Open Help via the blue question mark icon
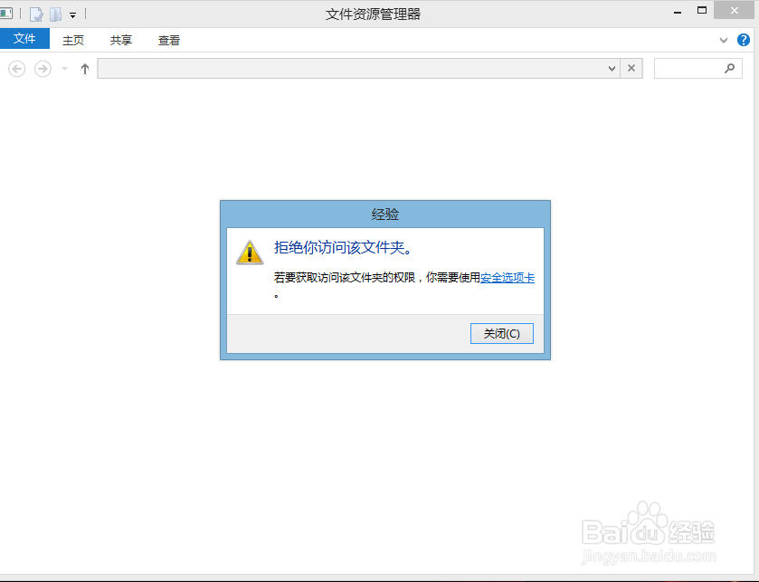Image resolution: width=759 pixels, height=582 pixels. pos(744,40)
